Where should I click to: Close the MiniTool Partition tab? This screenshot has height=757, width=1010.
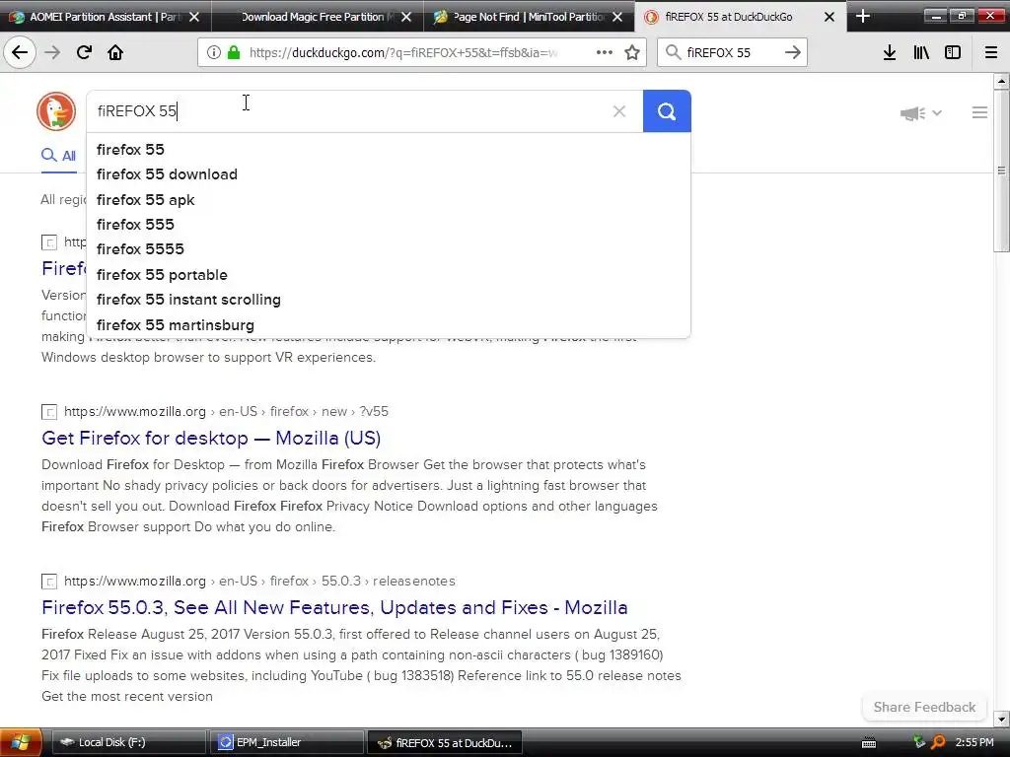617,17
